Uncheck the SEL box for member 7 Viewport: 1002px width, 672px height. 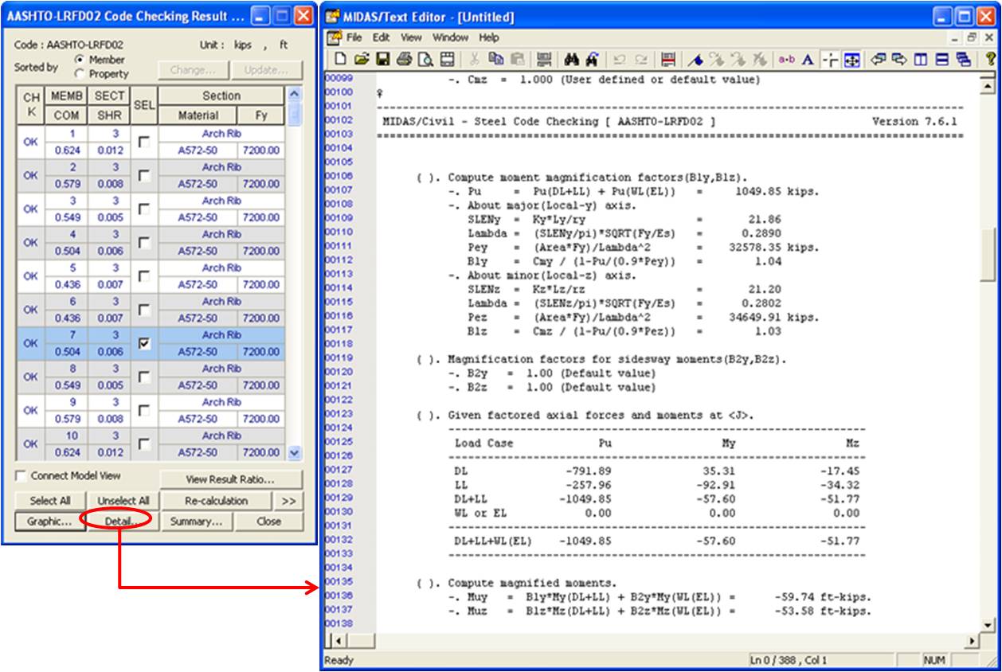coord(143,343)
